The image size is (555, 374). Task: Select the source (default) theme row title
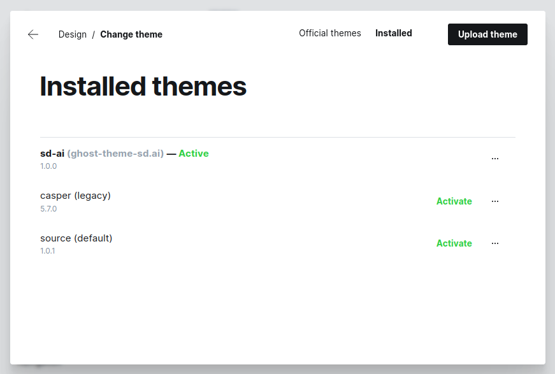pyautogui.click(x=76, y=238)
